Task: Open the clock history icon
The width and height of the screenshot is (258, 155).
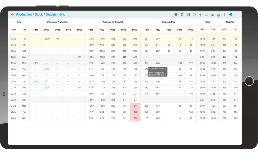Action: (x=194, y=15)
